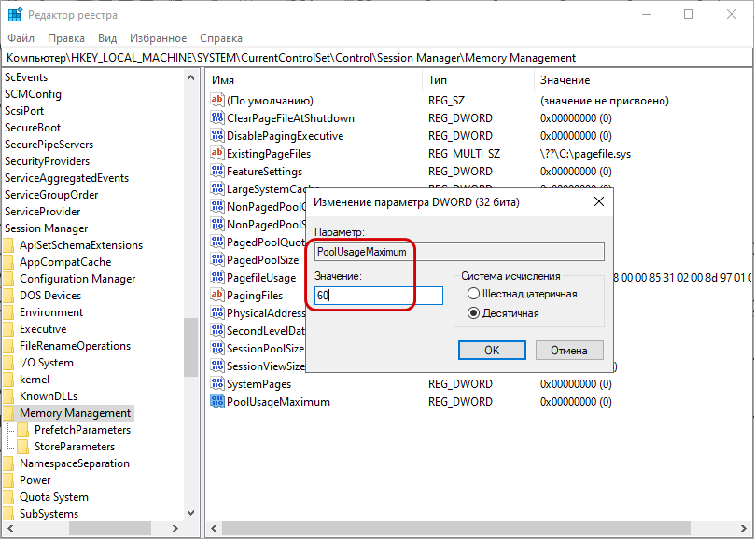Open the Избранное menu
754x539 pixels.
tap(158, 38)
